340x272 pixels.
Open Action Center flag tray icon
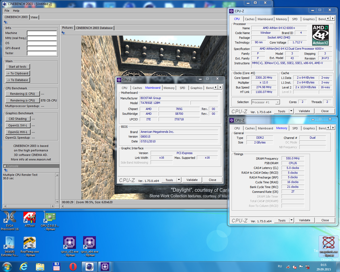[x=301, y=267]
